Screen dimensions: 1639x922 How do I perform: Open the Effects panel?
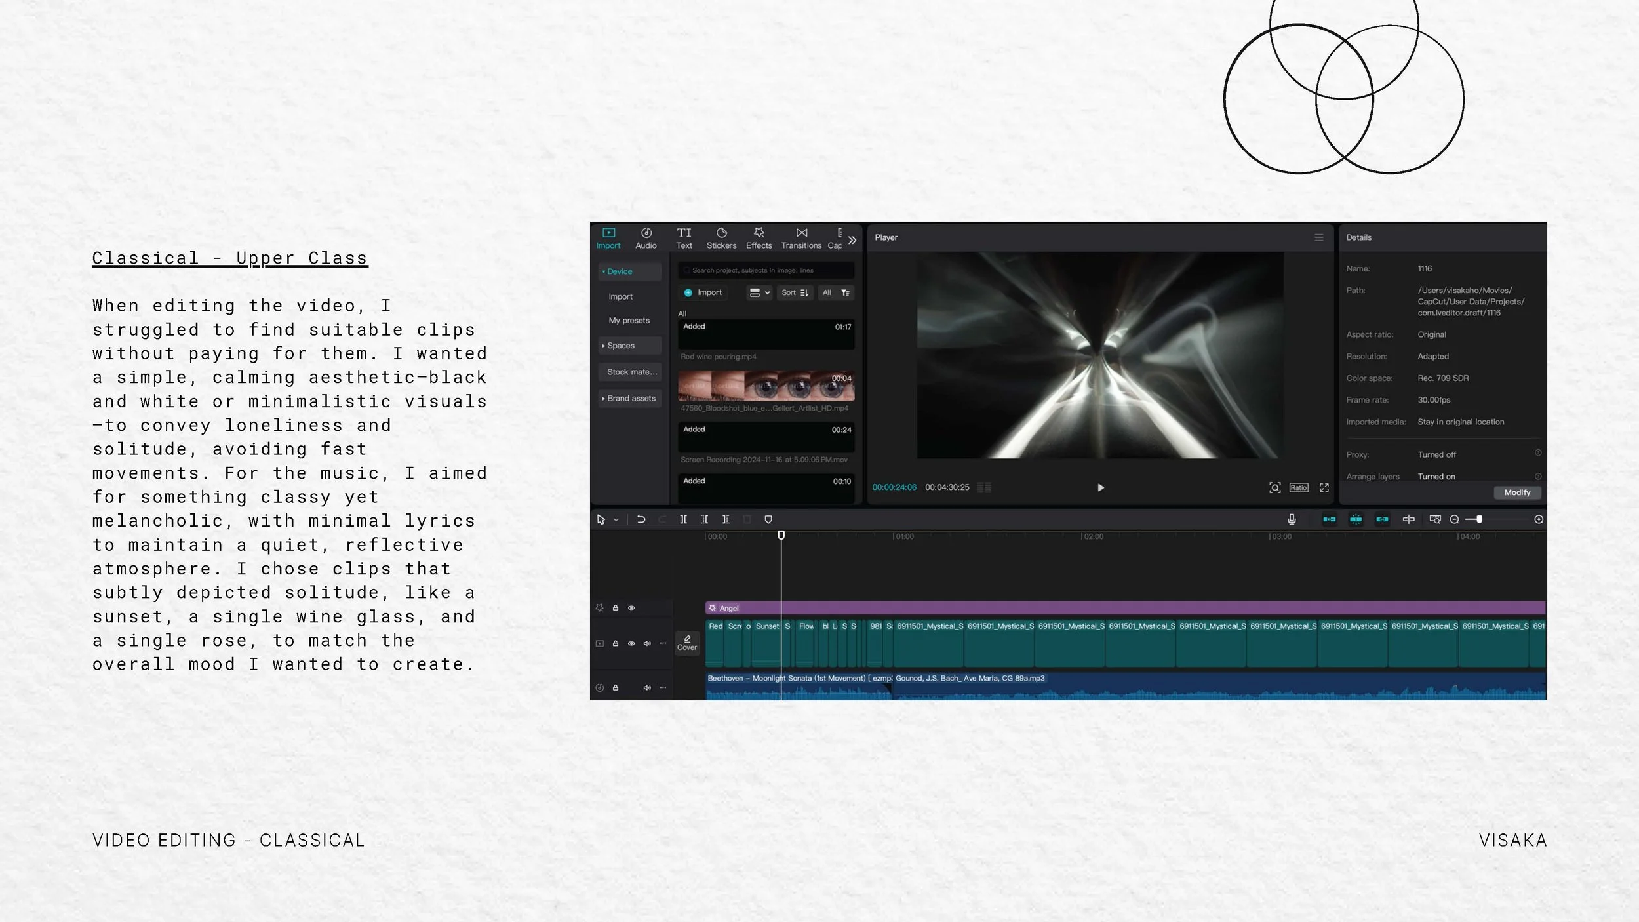[759, 237]
